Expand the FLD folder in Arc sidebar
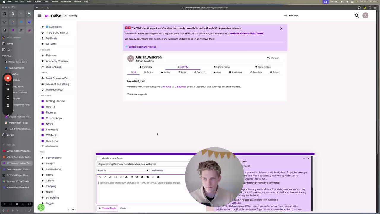Image resolution: width=380 pixels, height=214 pixels. (8, 50)
